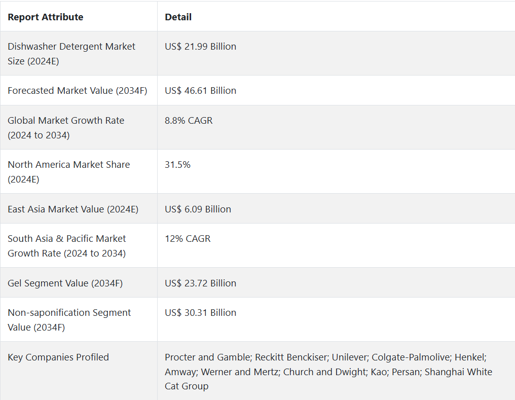Image resolution: width=515 pixels, height=400 pixels.
Task: Click the '31.5%' value
Action: point(177,164)
